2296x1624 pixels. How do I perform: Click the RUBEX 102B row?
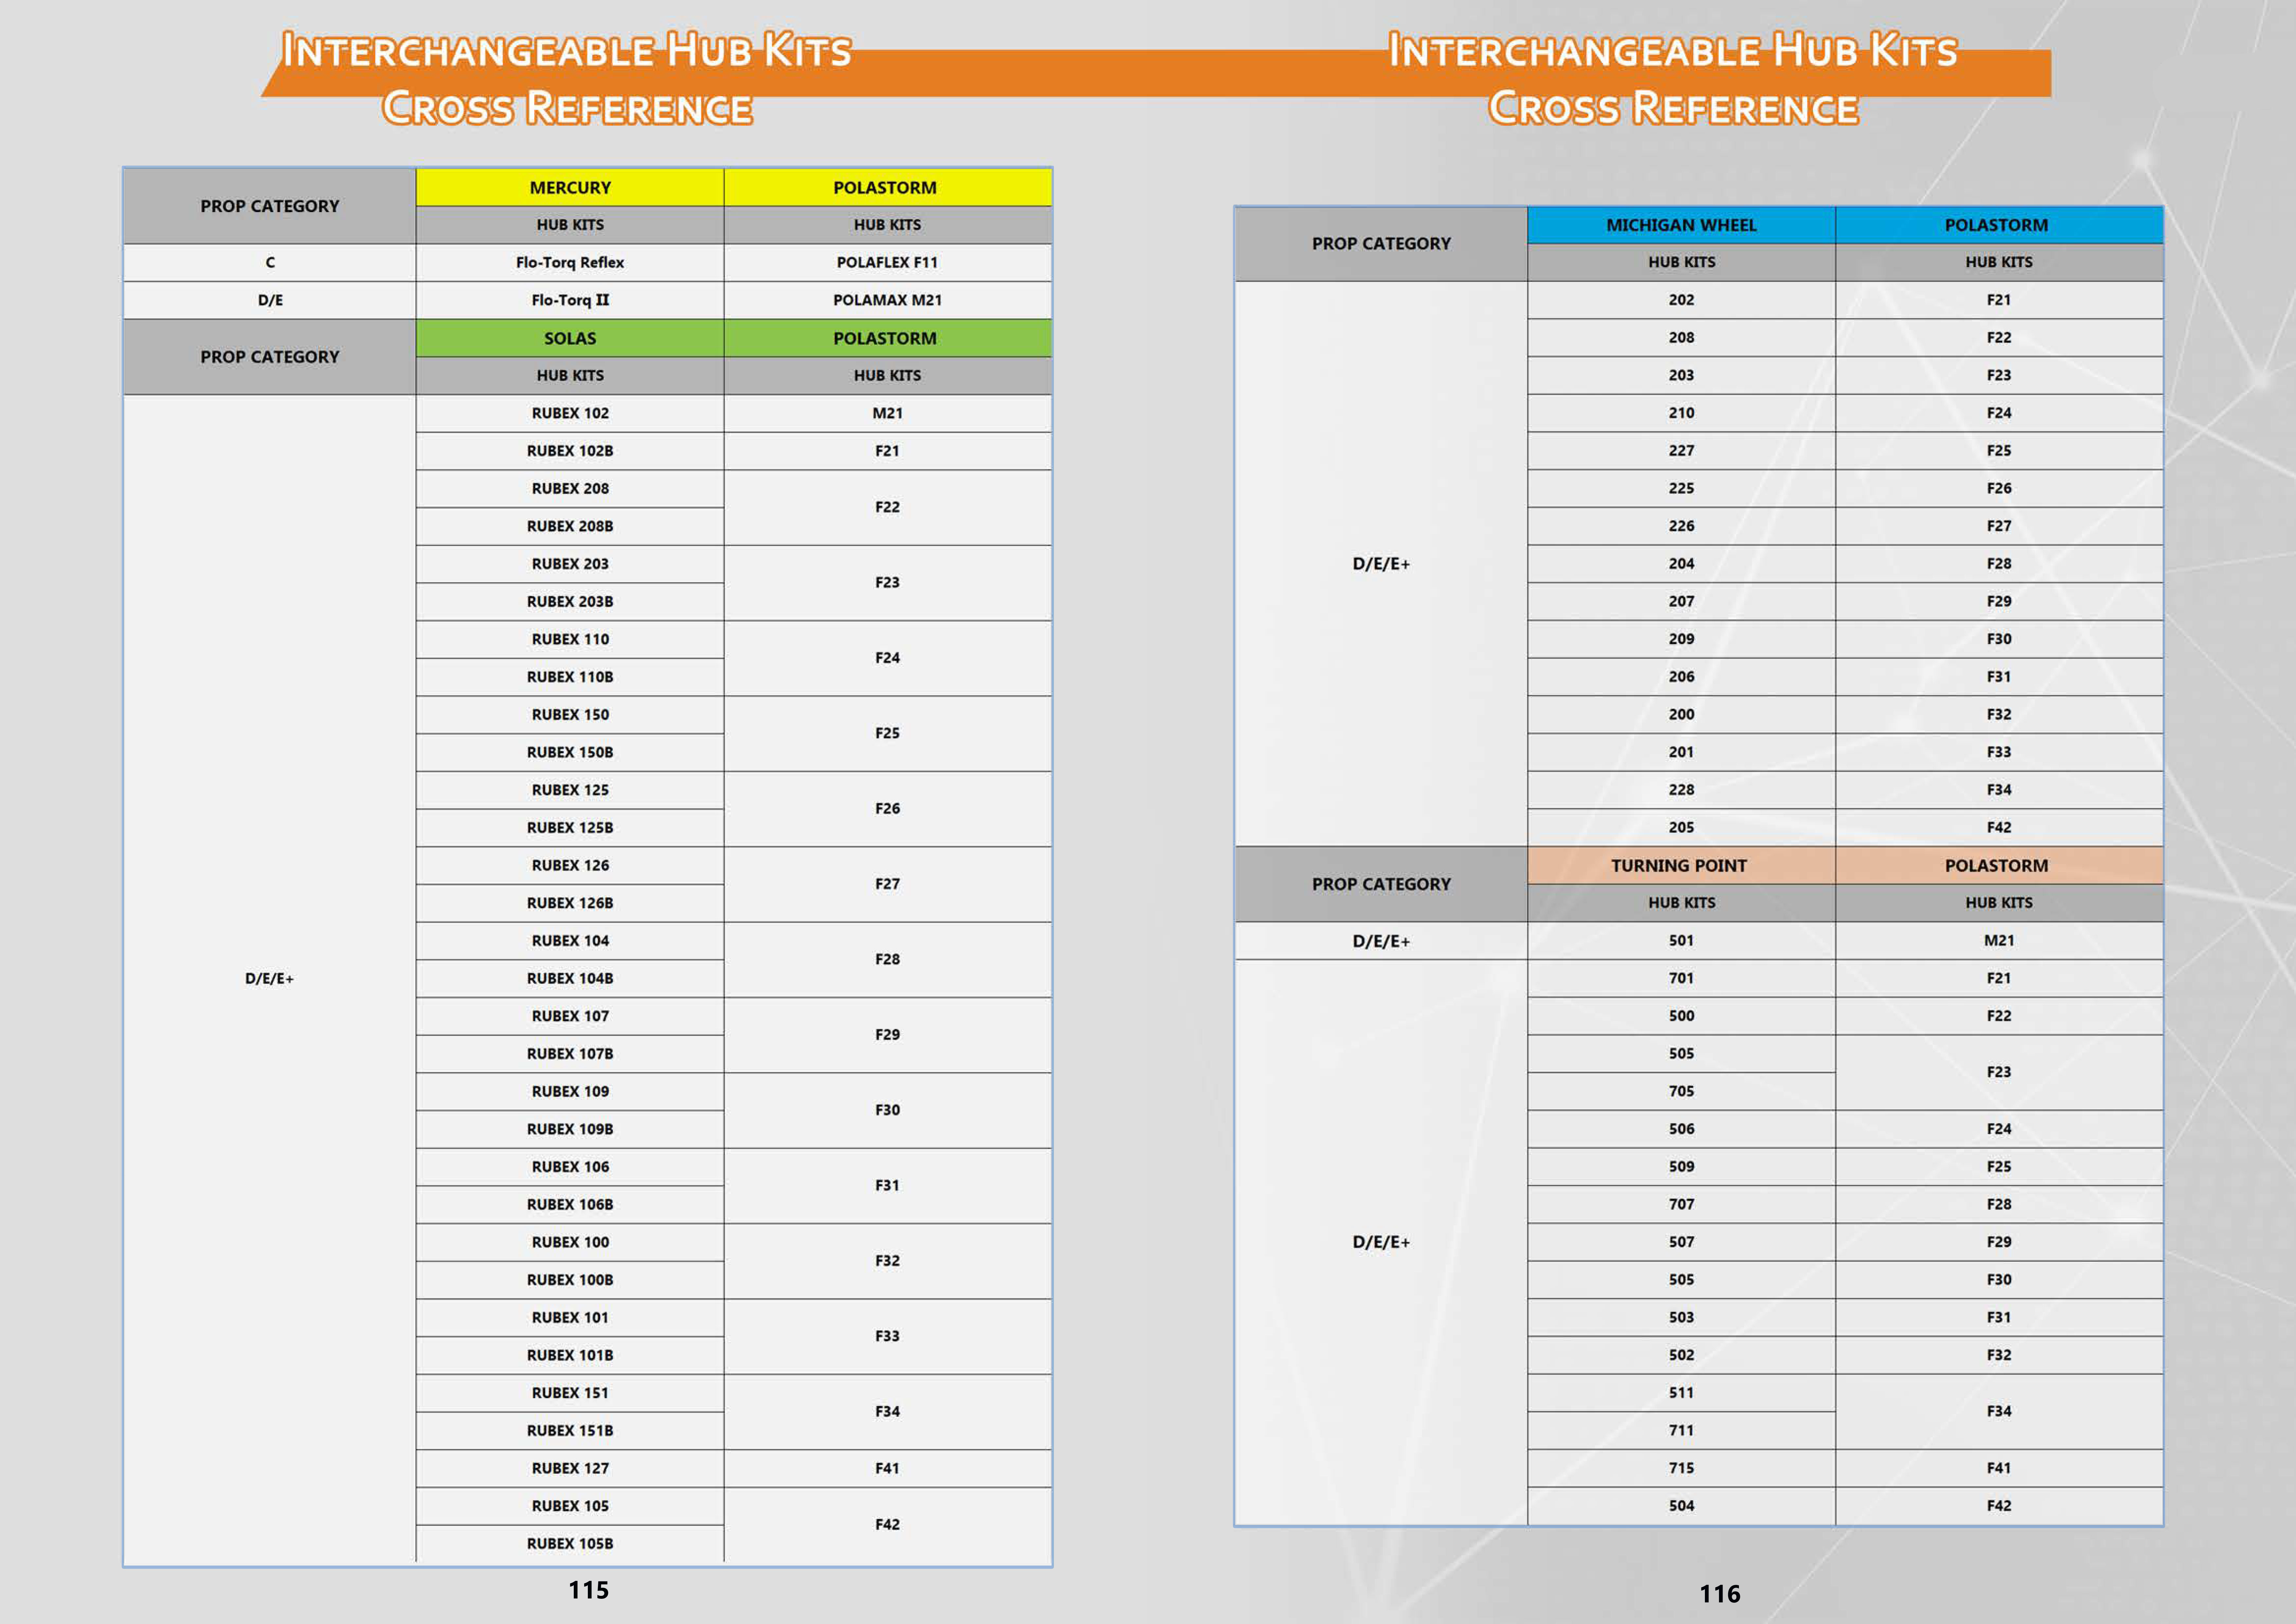pyautogui.click(x=570, y=451)
